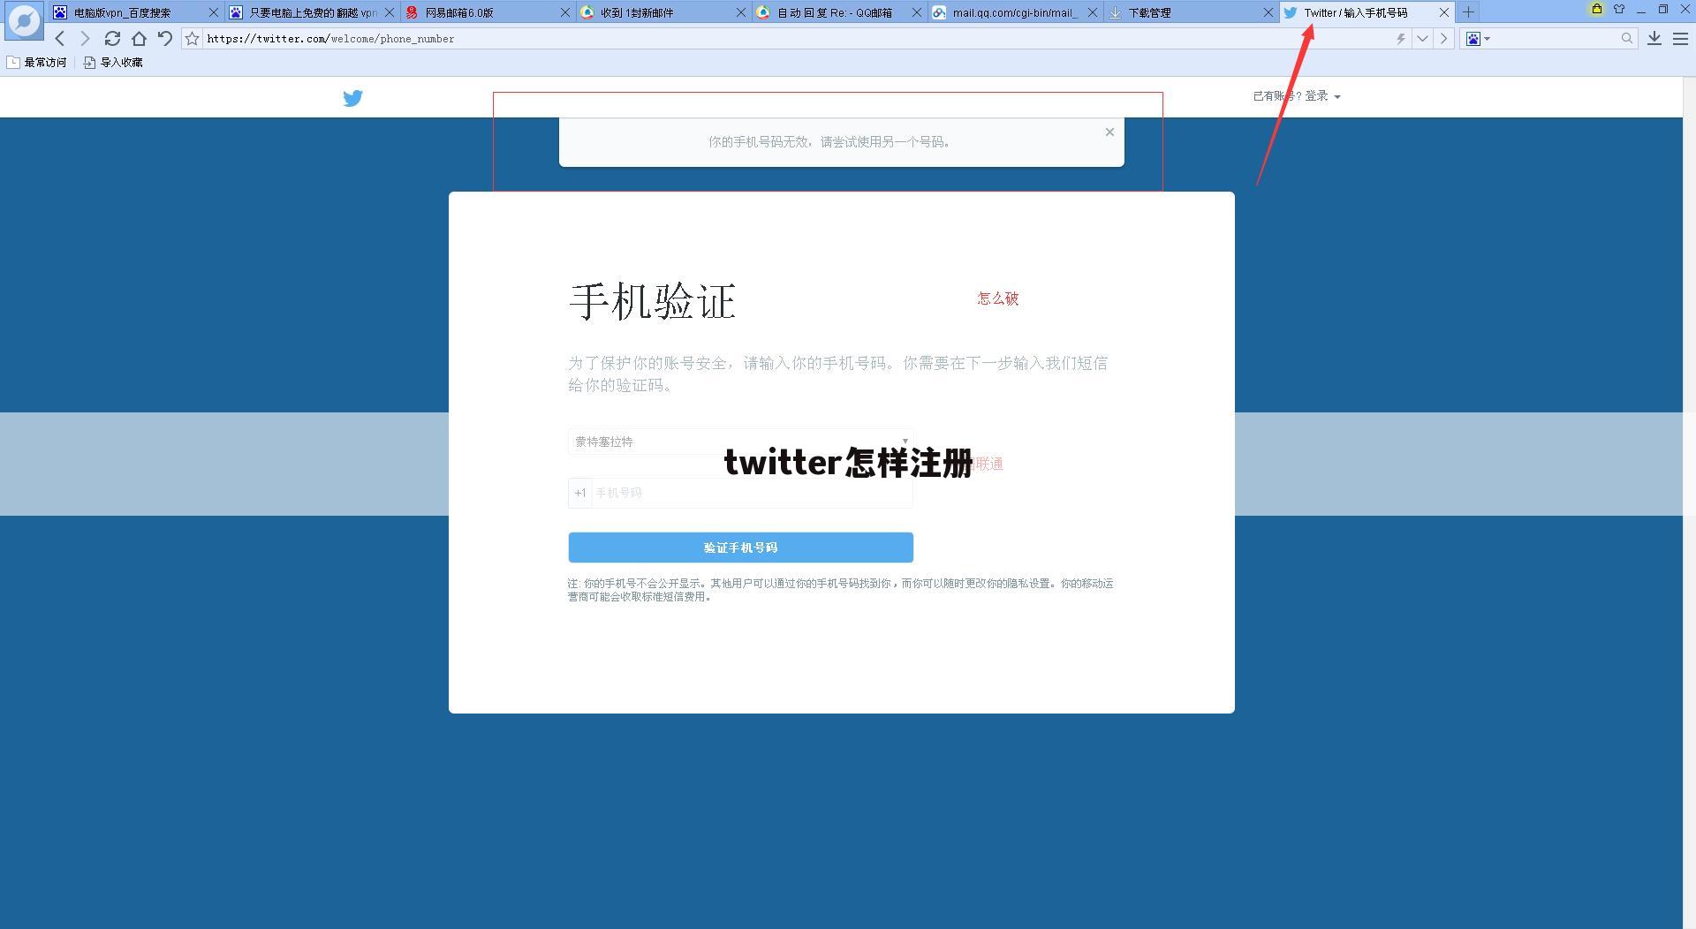Click the search magnifier icon

point(1626,39)
